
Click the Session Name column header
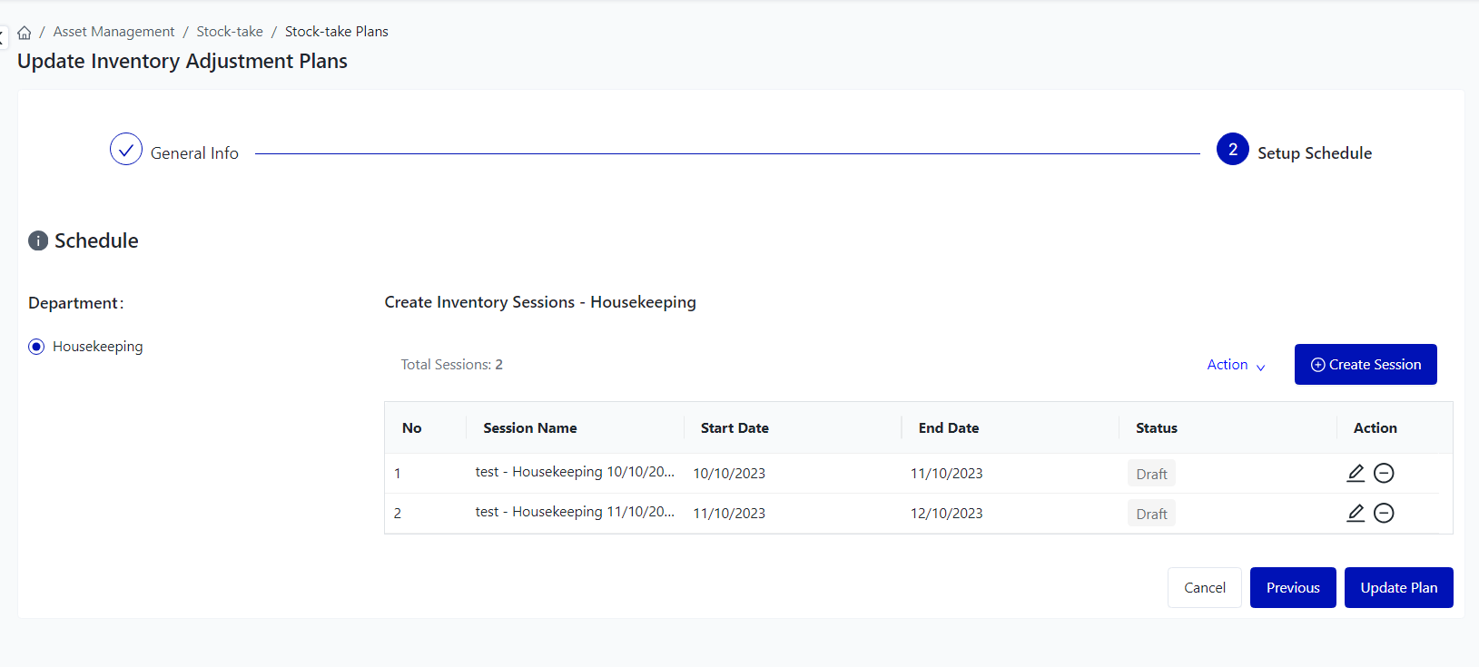coord(530,428)
